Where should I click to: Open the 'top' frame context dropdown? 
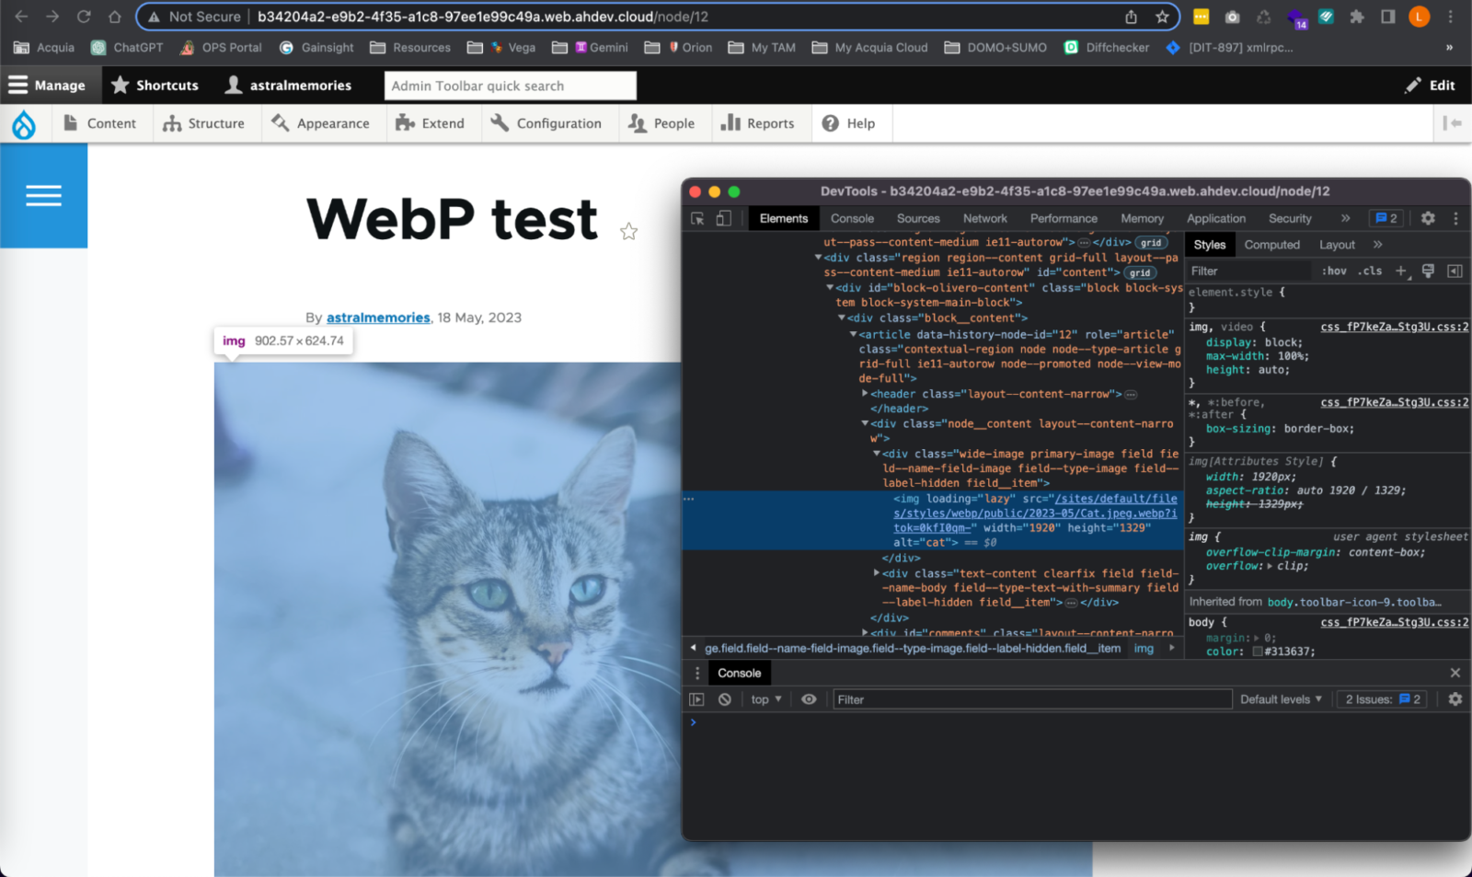pyautogui.click(x=765, y=698)
